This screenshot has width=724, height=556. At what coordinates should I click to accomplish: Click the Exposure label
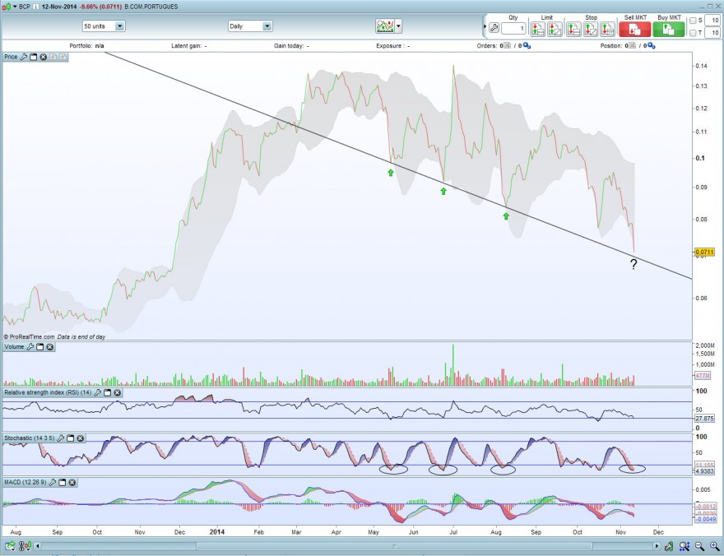click(393, 46)
